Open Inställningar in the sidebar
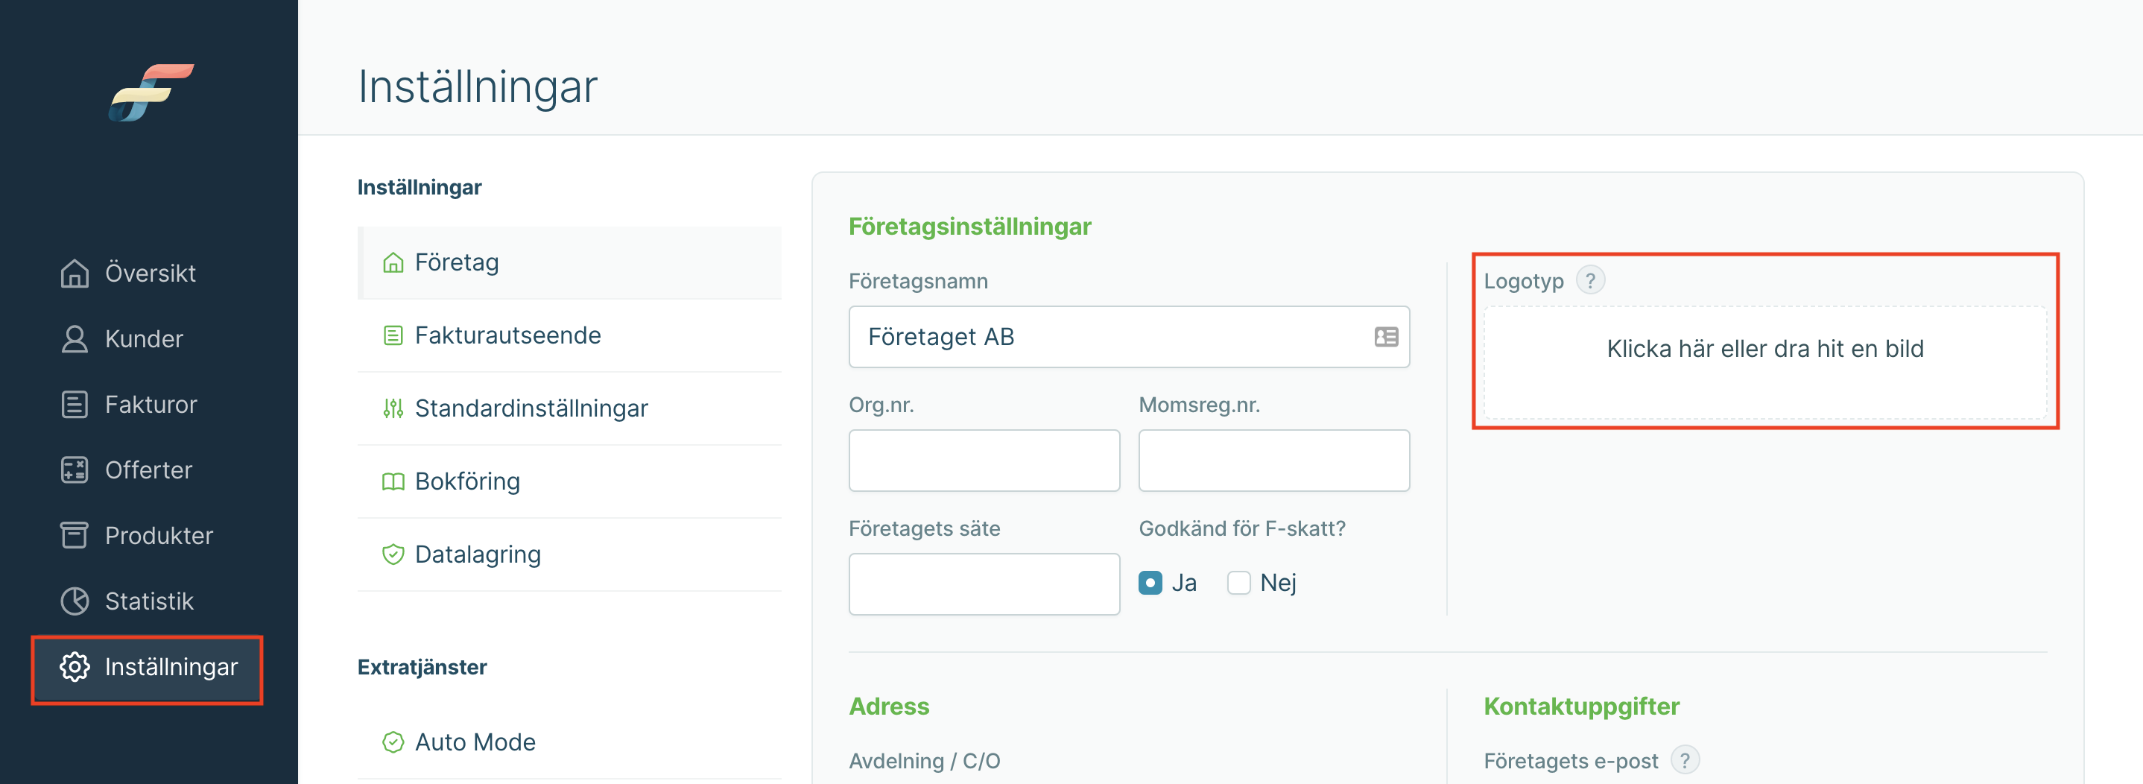This screenshot has width=2143, height=784. (148, 669)
